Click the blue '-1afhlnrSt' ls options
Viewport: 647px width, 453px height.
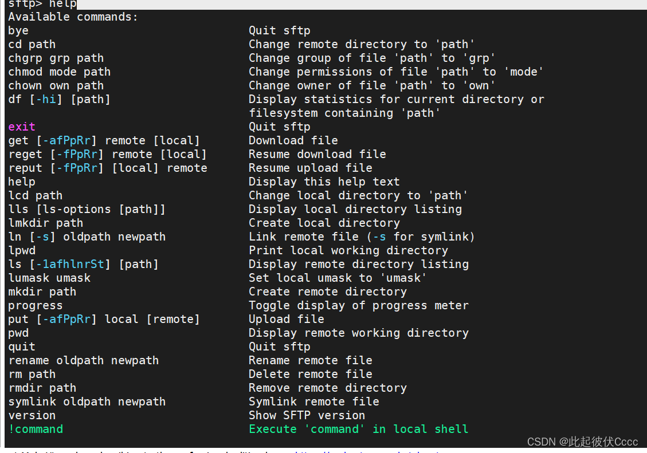tap(73, 264)
